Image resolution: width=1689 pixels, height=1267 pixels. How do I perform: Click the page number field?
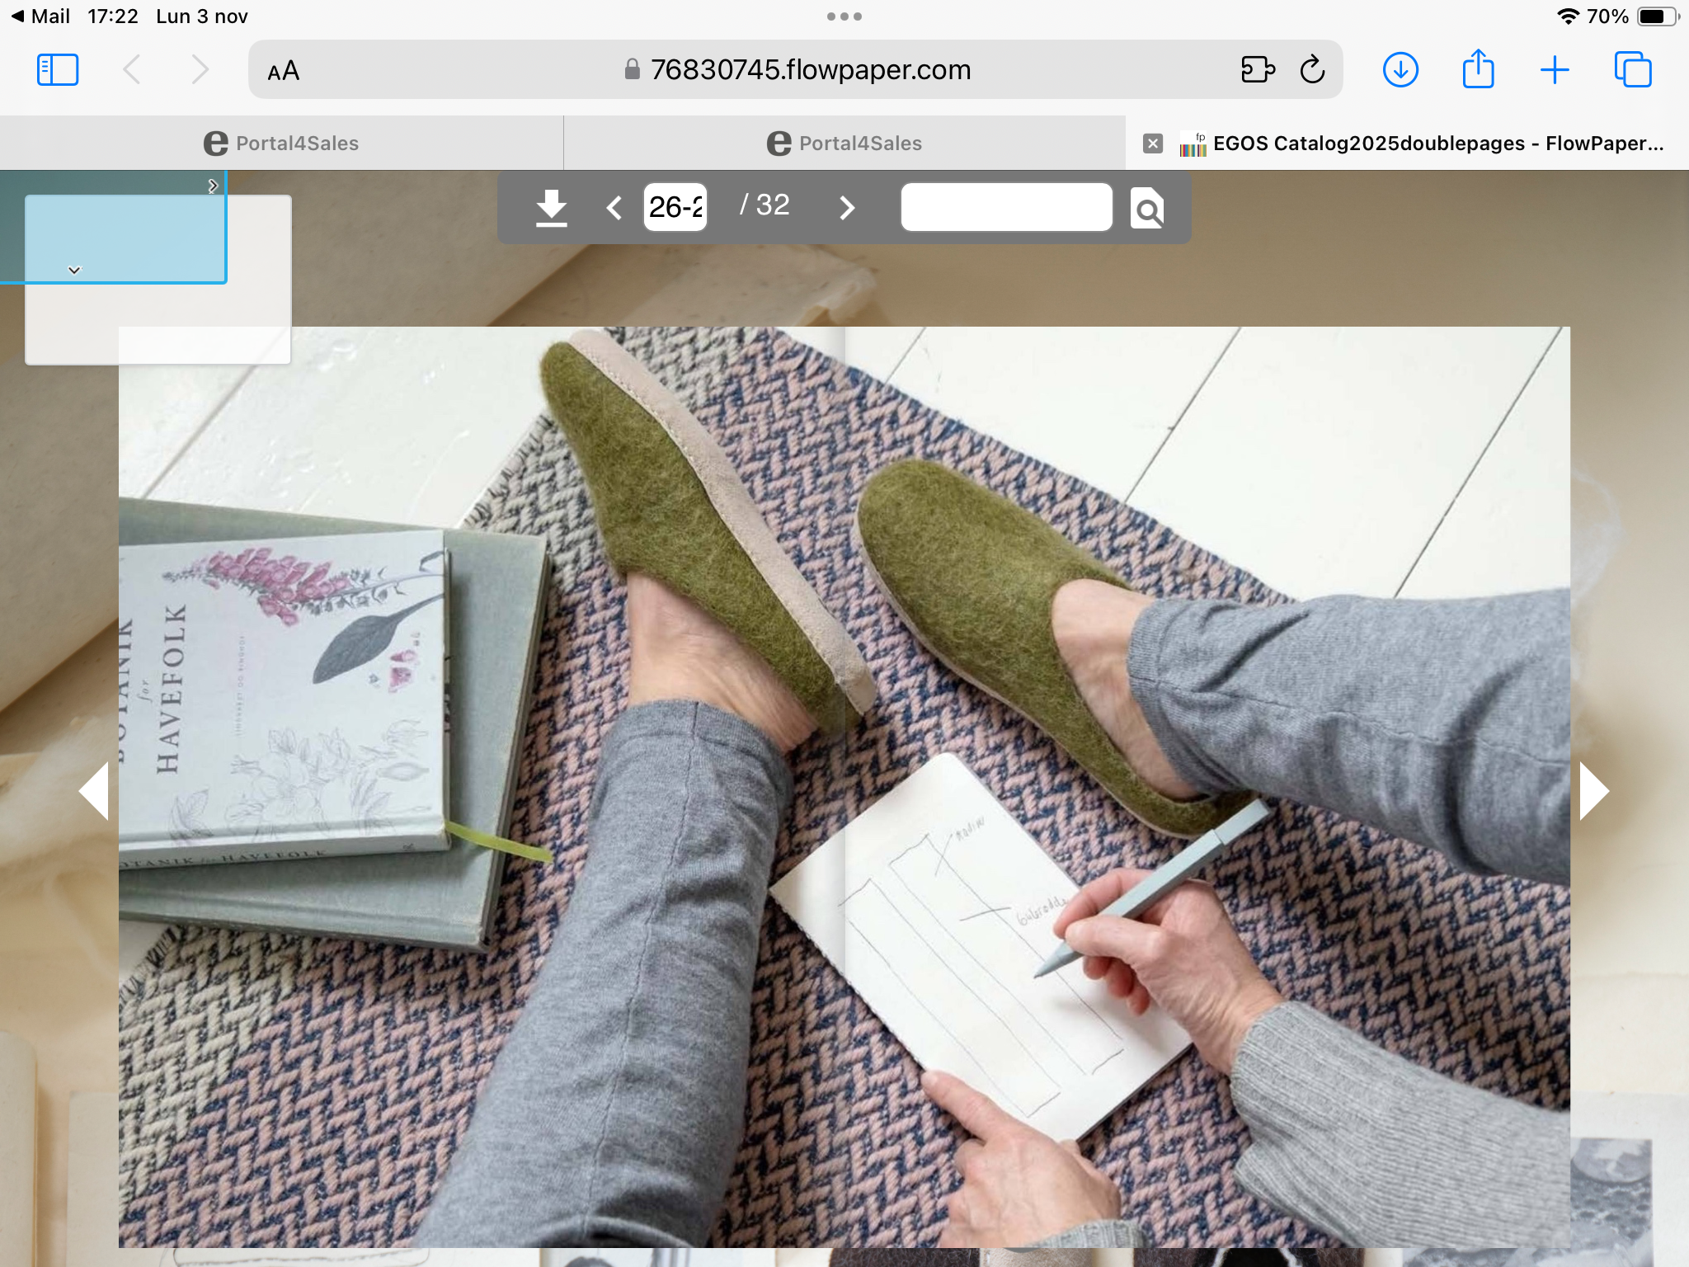click(675, 207)
